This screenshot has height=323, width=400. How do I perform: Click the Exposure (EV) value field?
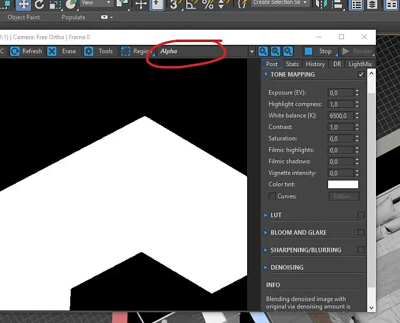[340, 93]
